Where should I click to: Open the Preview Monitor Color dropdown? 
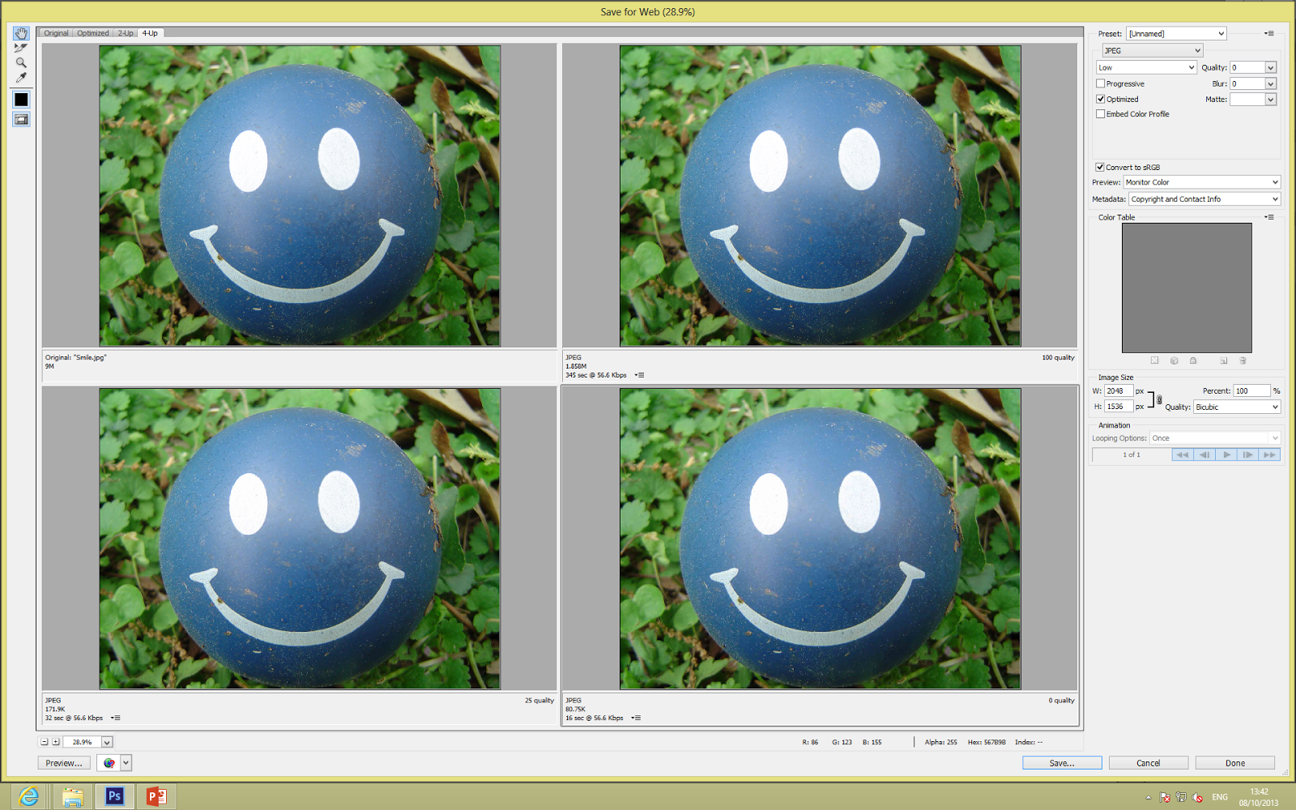click(1202, 182)
